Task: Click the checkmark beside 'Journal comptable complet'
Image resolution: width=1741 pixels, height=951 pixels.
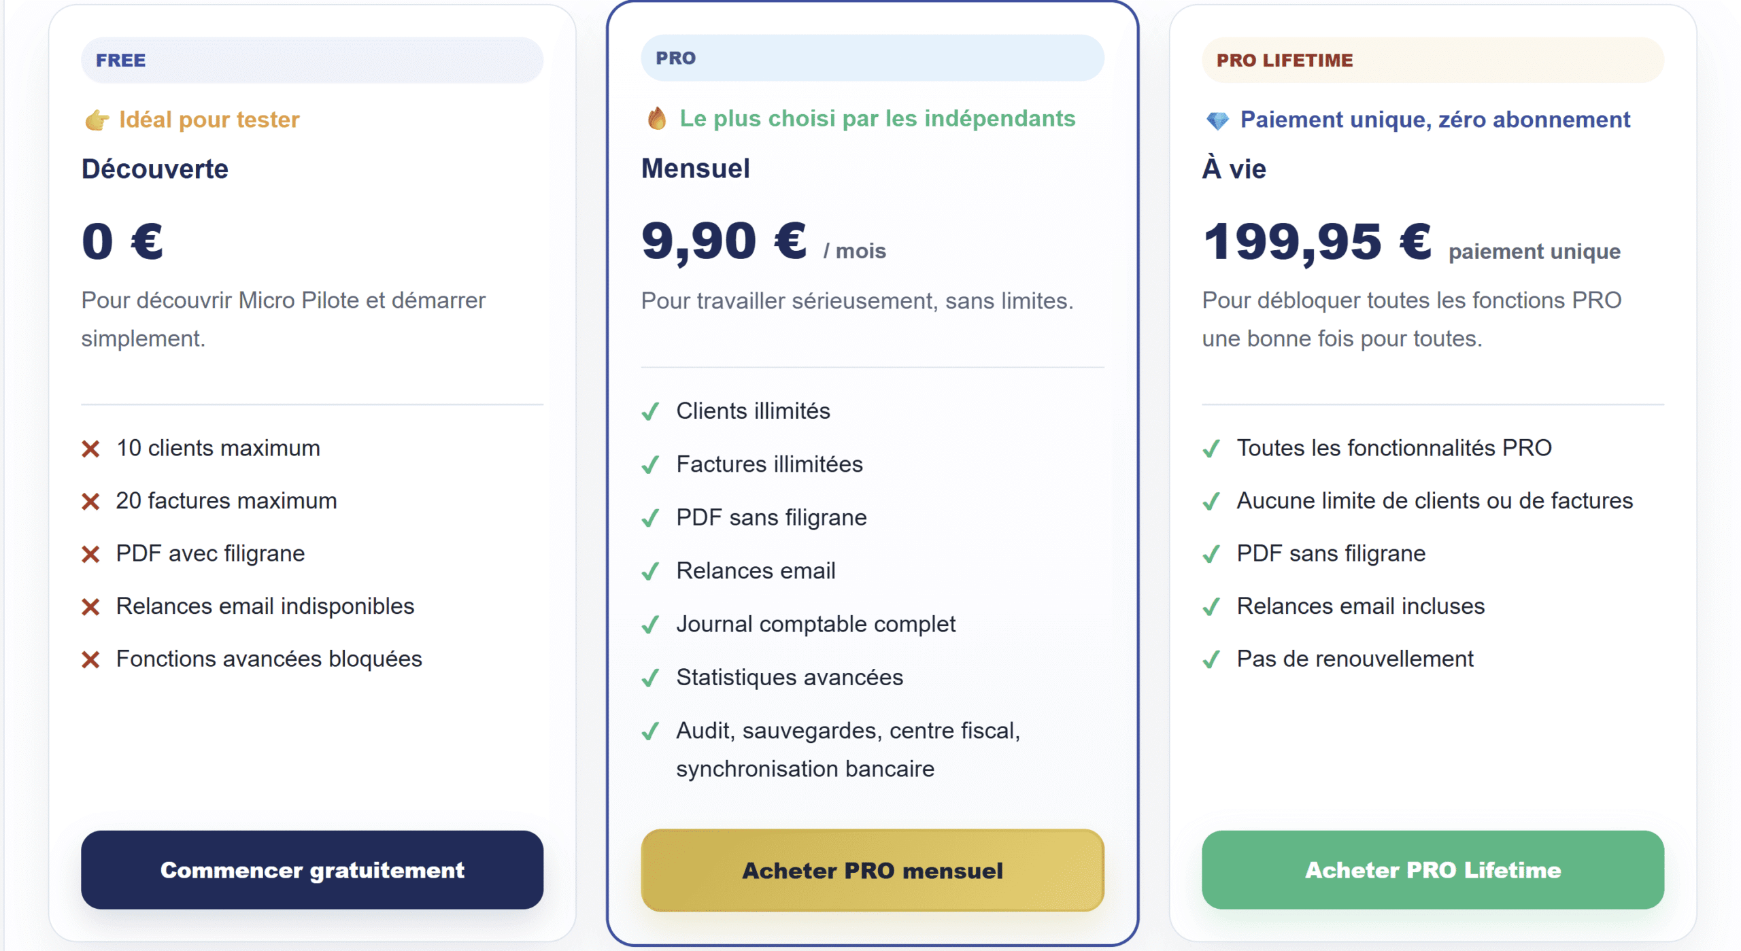Action: click(652, 623)
